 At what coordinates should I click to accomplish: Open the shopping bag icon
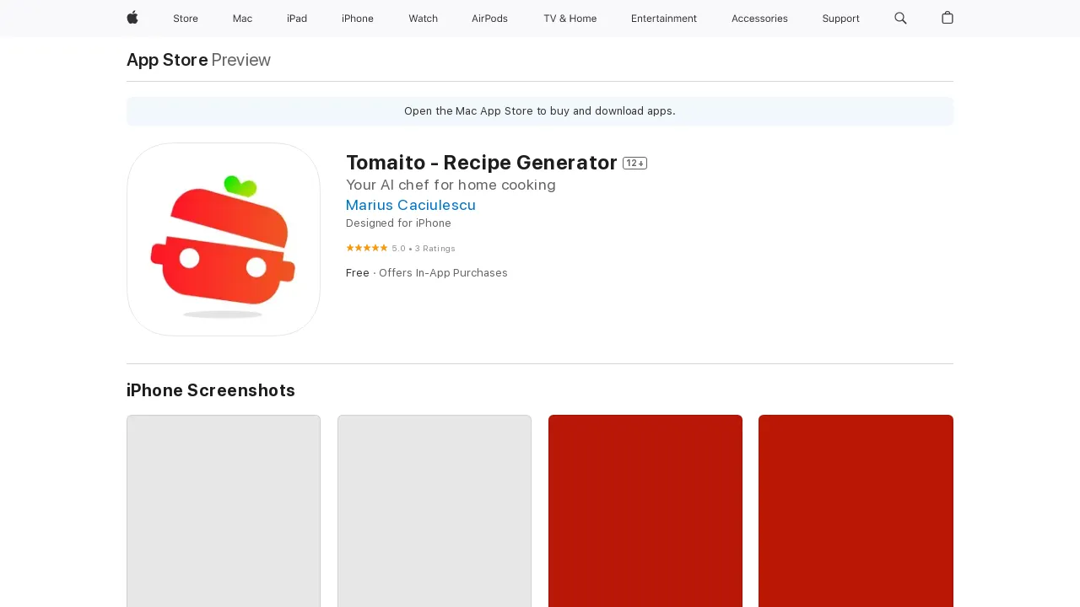point(948,18)
